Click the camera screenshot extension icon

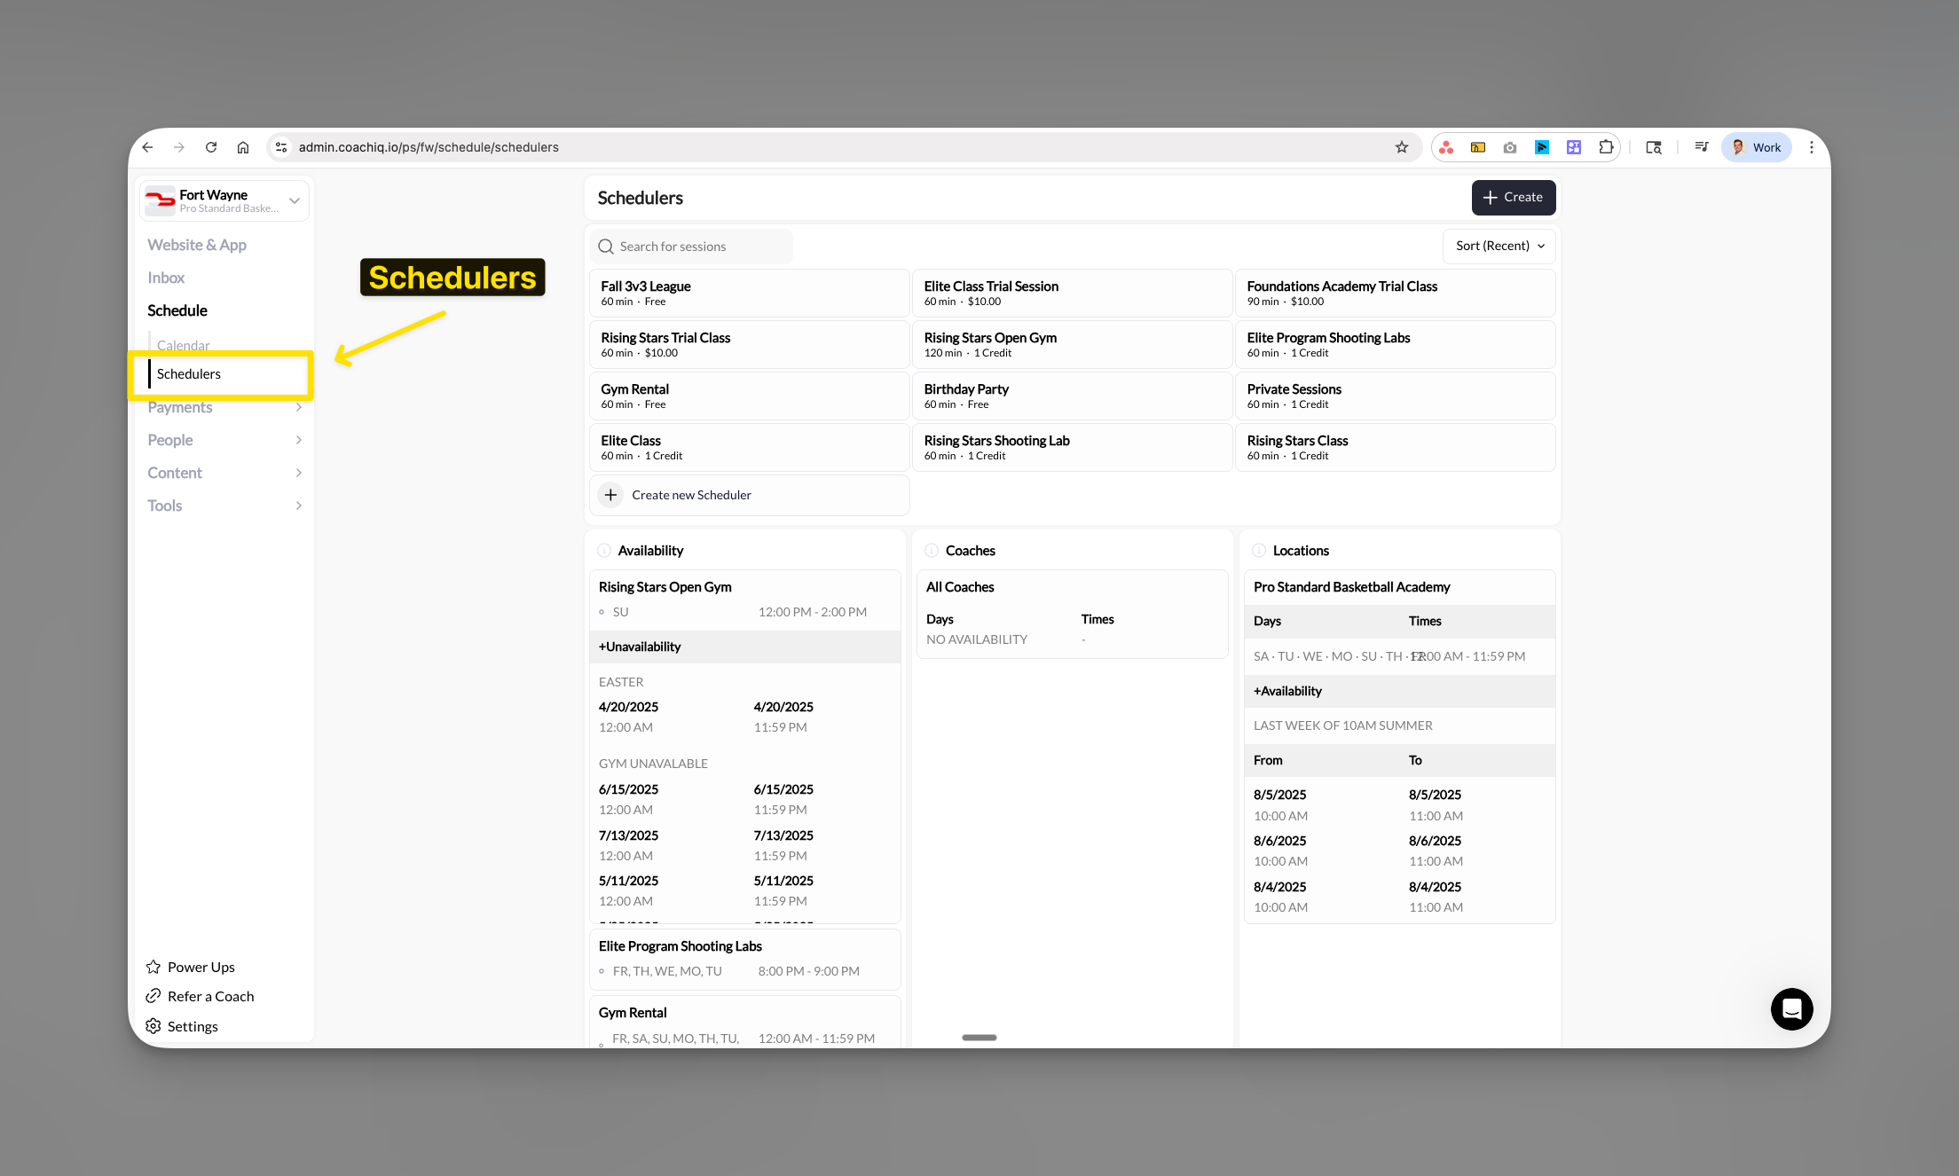(x=1509, y=147)
